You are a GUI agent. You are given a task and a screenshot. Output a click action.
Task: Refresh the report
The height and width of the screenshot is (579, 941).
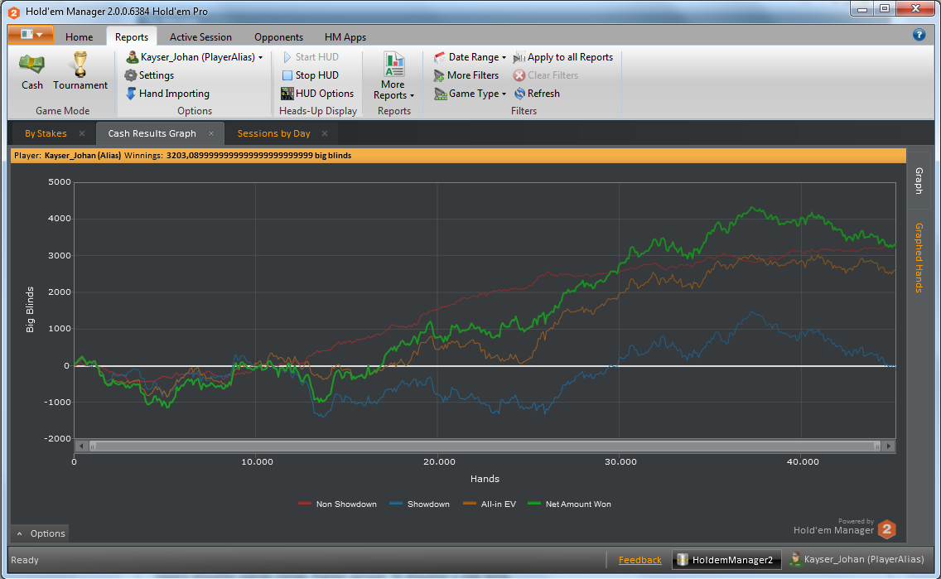[x=537, y=94]
